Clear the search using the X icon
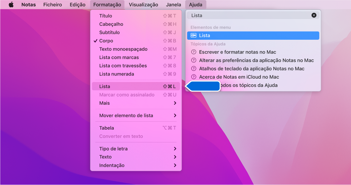The image size is (351, 185). tap(314, 15)
